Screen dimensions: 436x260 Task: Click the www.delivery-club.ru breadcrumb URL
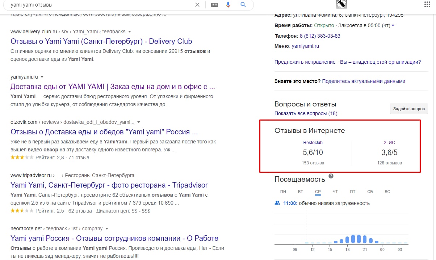coord(68,32)
